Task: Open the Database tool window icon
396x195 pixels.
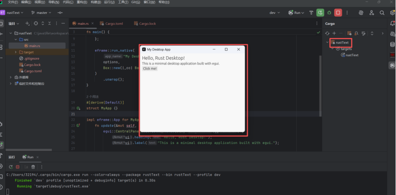Action: coord(393,45)
